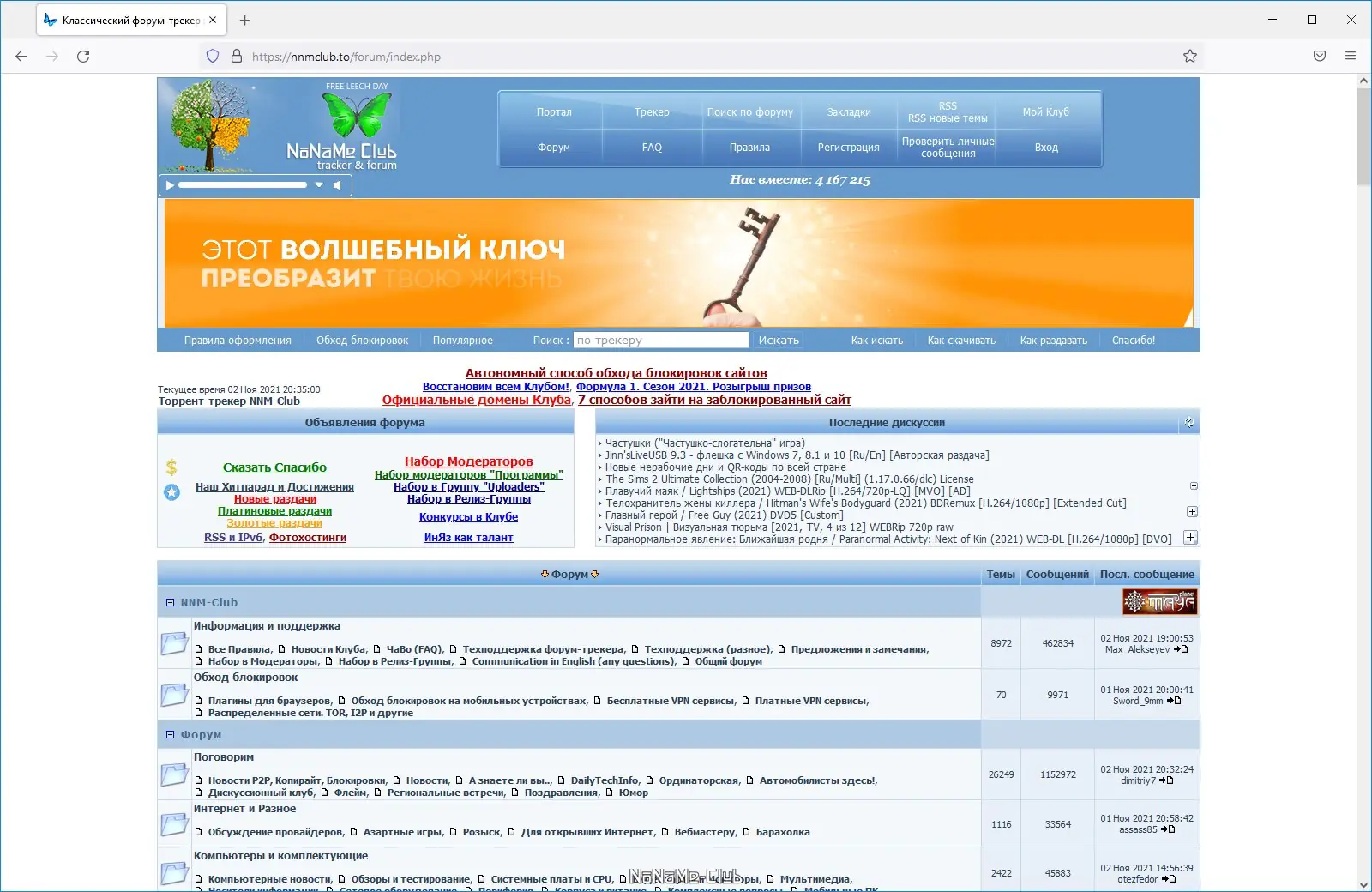Viewport: 1372px width, 892px height.
Task: Click the "Искать" search button
Action: pos(777,340)
